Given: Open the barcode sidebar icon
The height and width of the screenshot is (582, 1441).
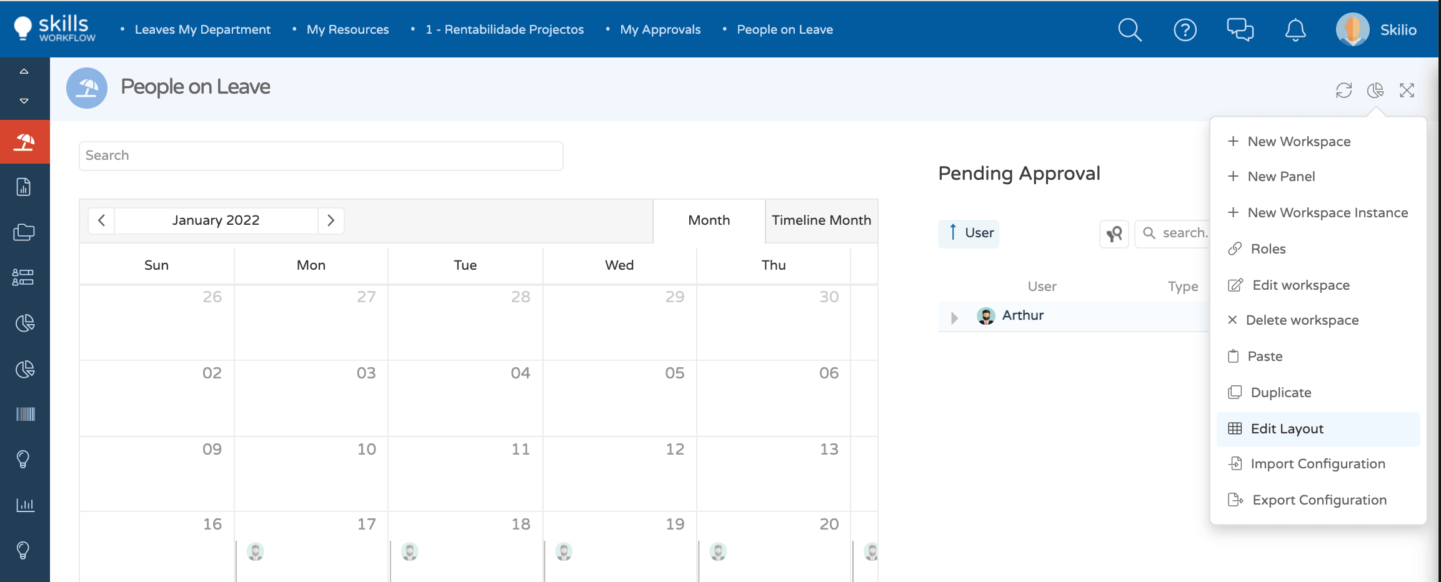Looking at the screenshot, I should pos(25,414).
